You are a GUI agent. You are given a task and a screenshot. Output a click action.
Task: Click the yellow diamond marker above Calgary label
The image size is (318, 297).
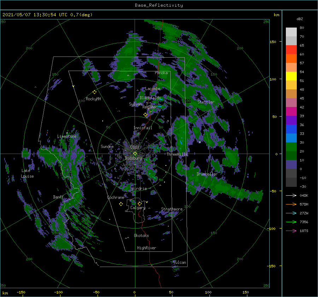(x=140, y=203)
